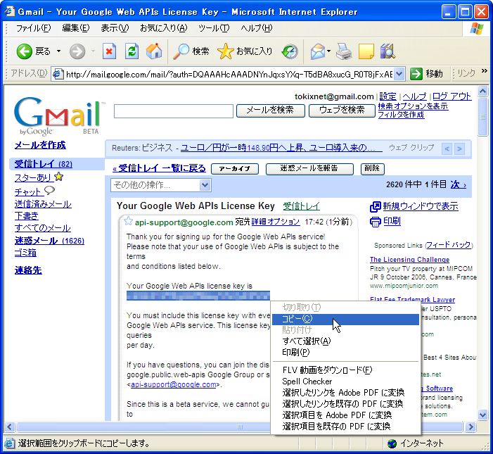Viewport: 493px width, 454px height.
Task: Click the 詳細オプション link
Action: coord(276,222)
